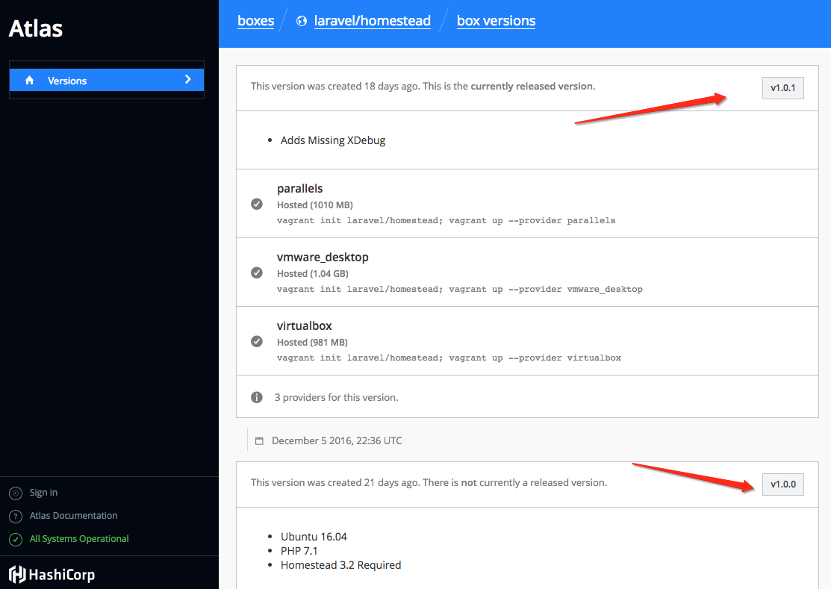The width and height of the screenshot is (831, 589).
Task: Click the virtualbox vagrant command text
Action: click(449, 358)
